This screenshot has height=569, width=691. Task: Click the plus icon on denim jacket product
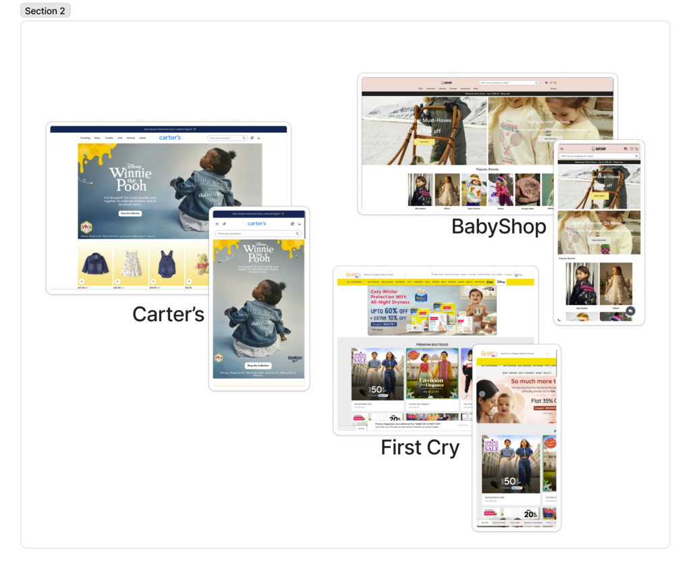click(x=82, y=281)
